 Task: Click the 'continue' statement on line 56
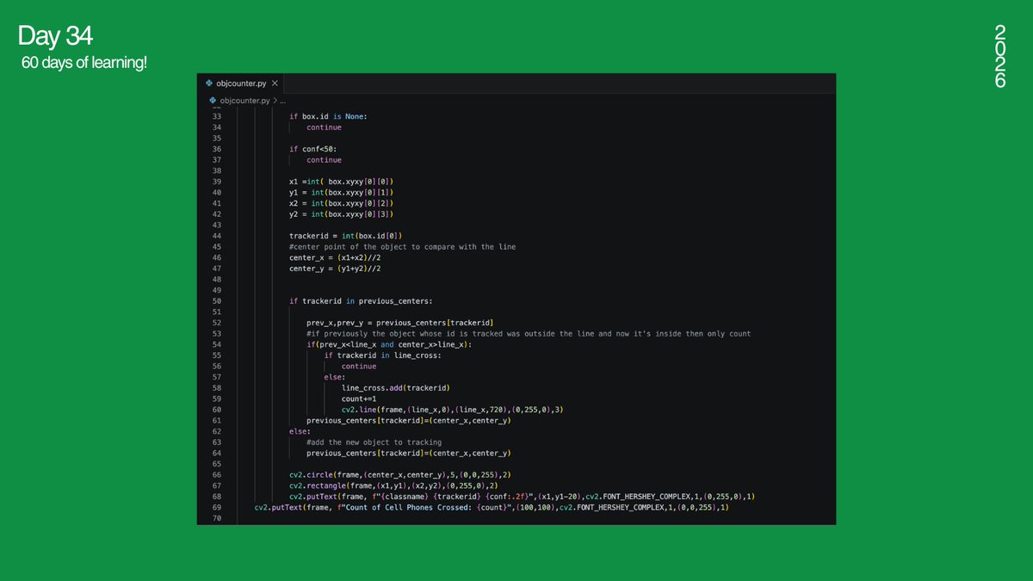359,367
